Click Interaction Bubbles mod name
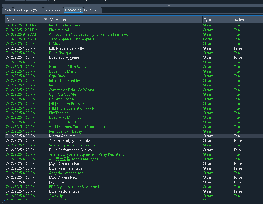This screenshot has width=263, height=204. 65,81
